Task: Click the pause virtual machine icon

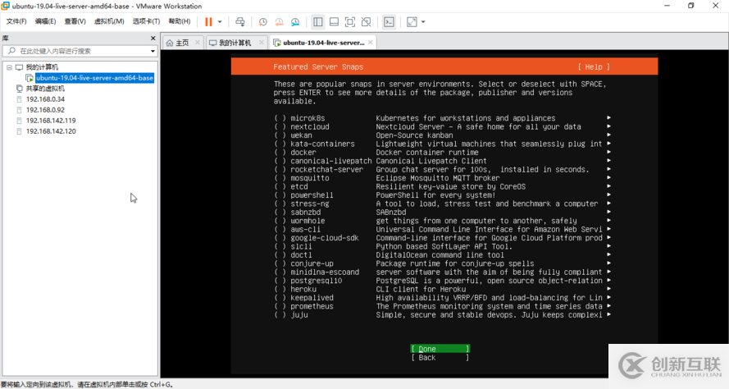Action: pyautogui.click(x=208, y=22)
